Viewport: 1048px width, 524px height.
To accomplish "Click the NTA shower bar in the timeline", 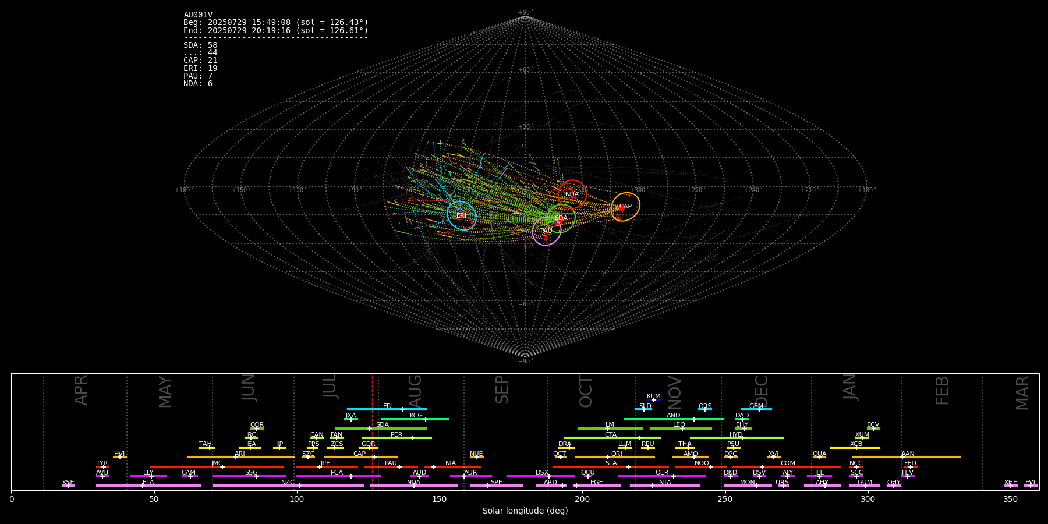I will tap(665, 486).
